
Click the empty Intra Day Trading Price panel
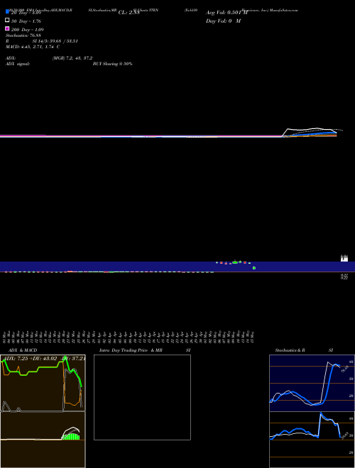pyautogui.click(x=142, y=397)
